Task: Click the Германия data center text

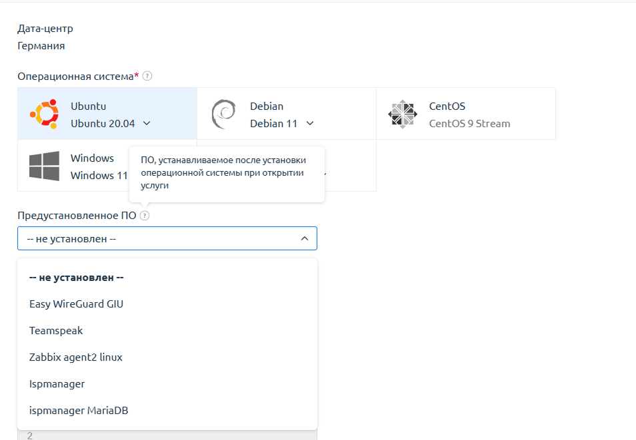Action: [x=41, y=46]
